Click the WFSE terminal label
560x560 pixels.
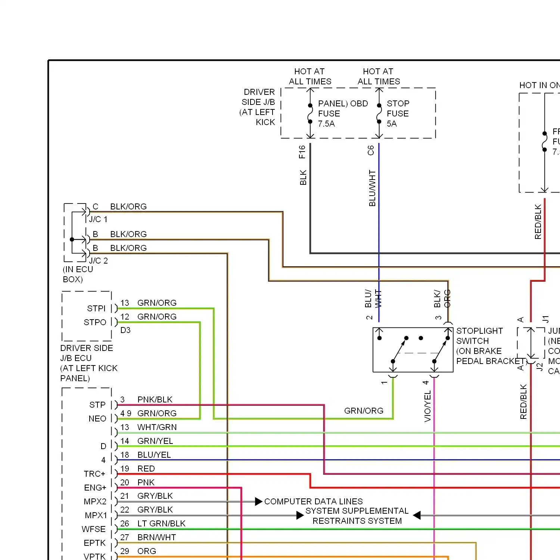(x=94, y=529)
